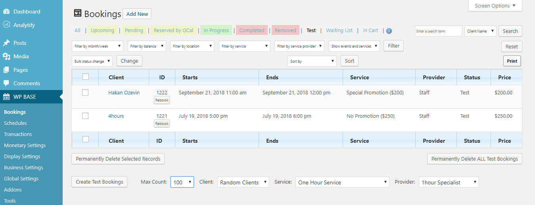The width and height of the screenshot is (535, 205).
Task: Click Rebook under booking ID 1221
Action: click(x=162, y=124)
